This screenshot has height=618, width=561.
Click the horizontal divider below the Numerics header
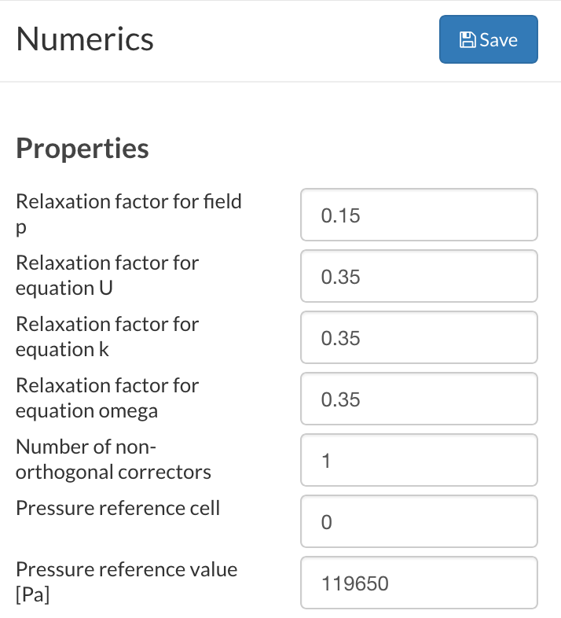280,82
